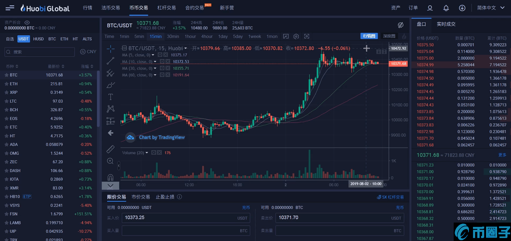Toggle the CNY currency switch
Image resolution: width=511 pixels, height=241 pixels.
tap(88, 52)
